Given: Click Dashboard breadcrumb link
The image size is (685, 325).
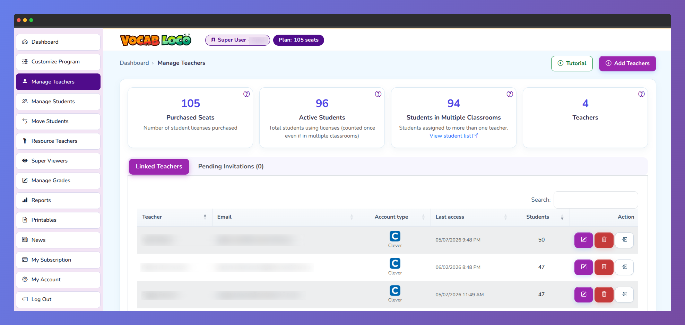Looking at the screenshot, I should 134,63.
